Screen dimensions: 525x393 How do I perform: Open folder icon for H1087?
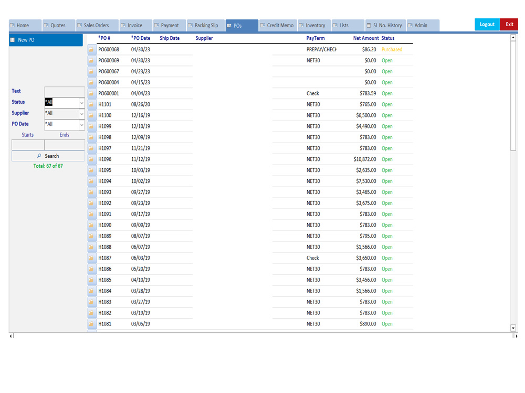[91, 258]
